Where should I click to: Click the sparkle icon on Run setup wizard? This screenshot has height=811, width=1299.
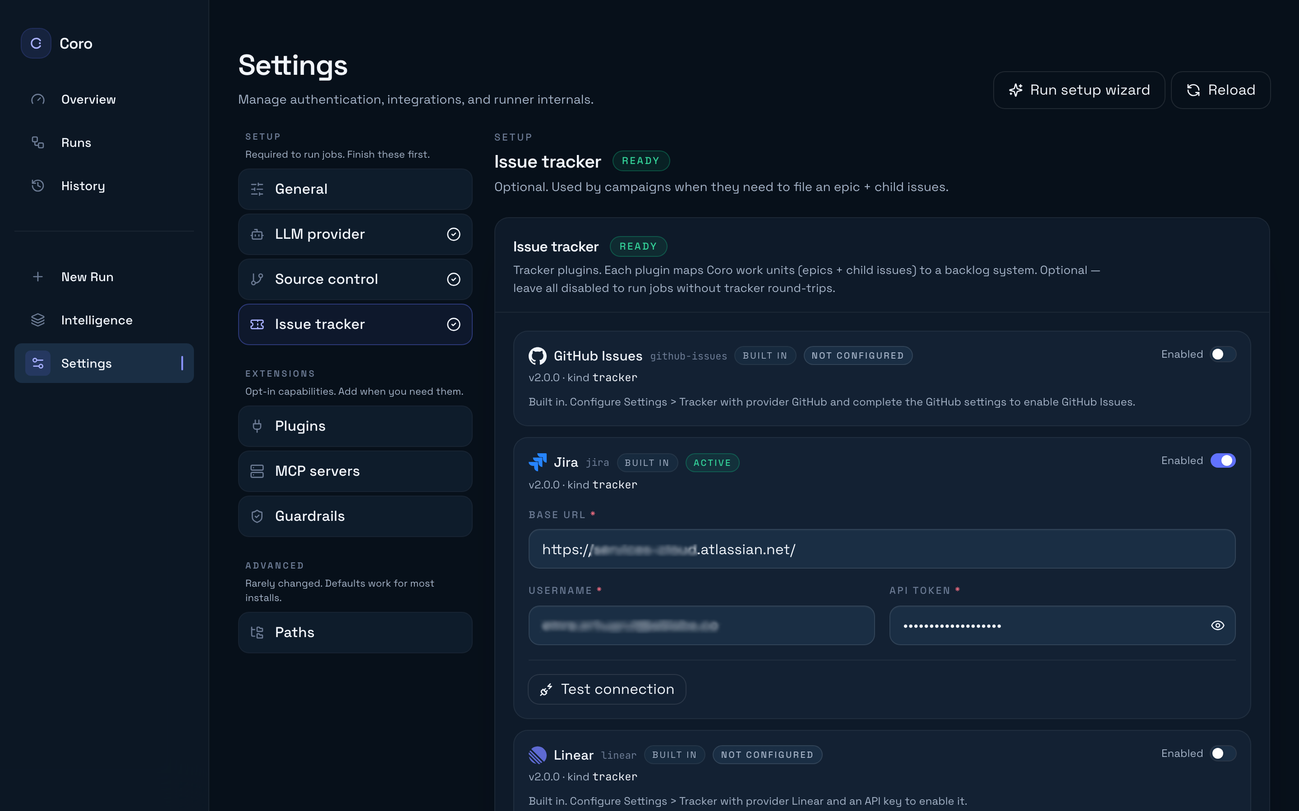pyautogui.click(x=1016, y=90)
